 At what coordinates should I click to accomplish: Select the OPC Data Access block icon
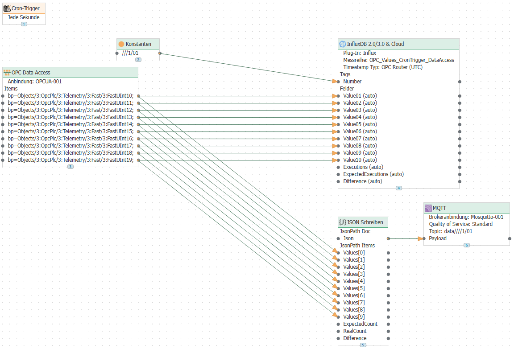7,73
